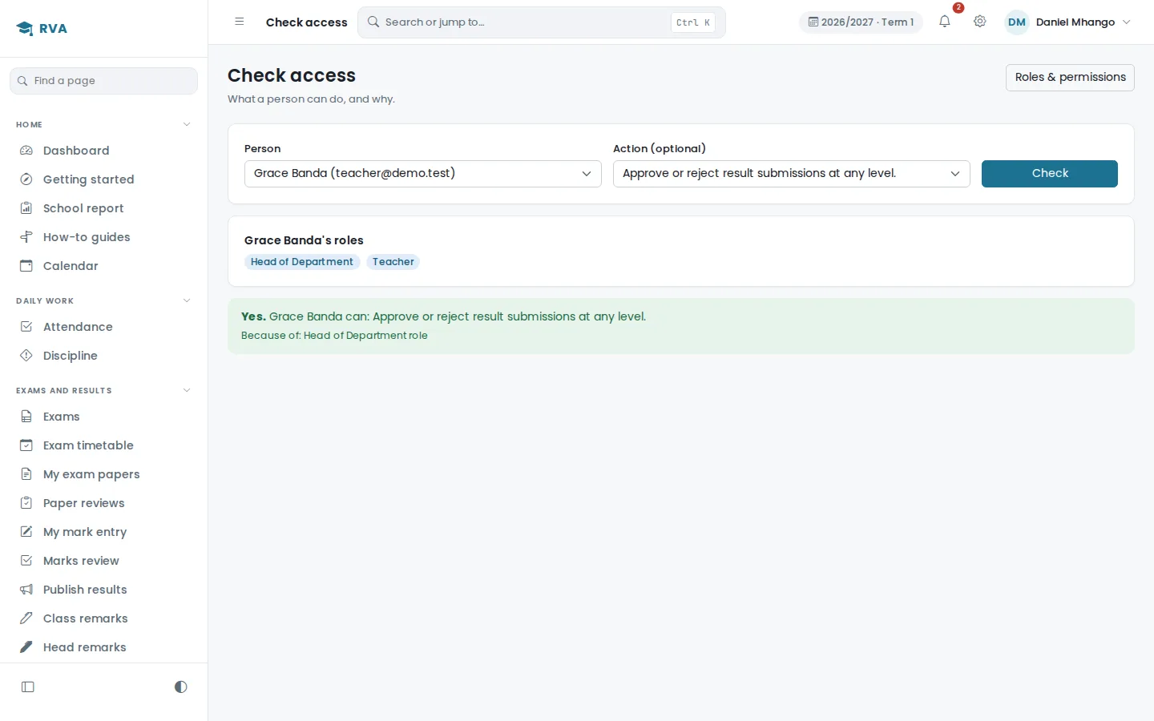The width and height of the screenshot is (1154, 721).
Task: Open Paper reviews page
Action: pos(104,503)
